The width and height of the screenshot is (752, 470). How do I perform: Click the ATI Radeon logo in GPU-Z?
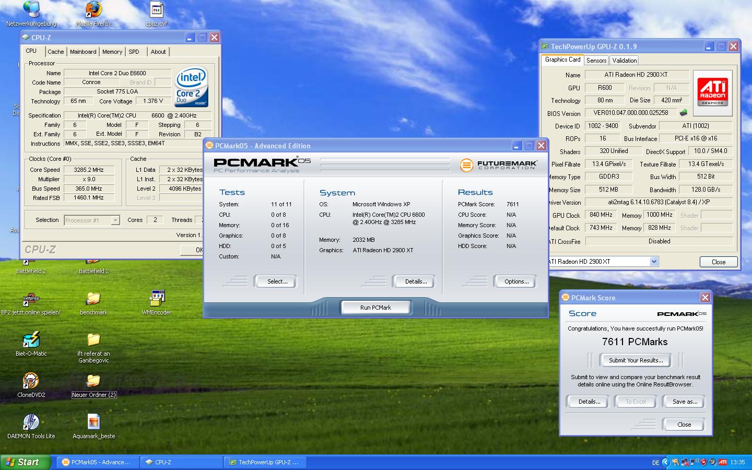713,92
